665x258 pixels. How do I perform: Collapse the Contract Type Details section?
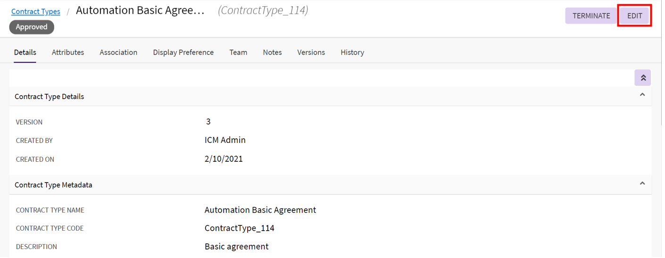point(642,95)
